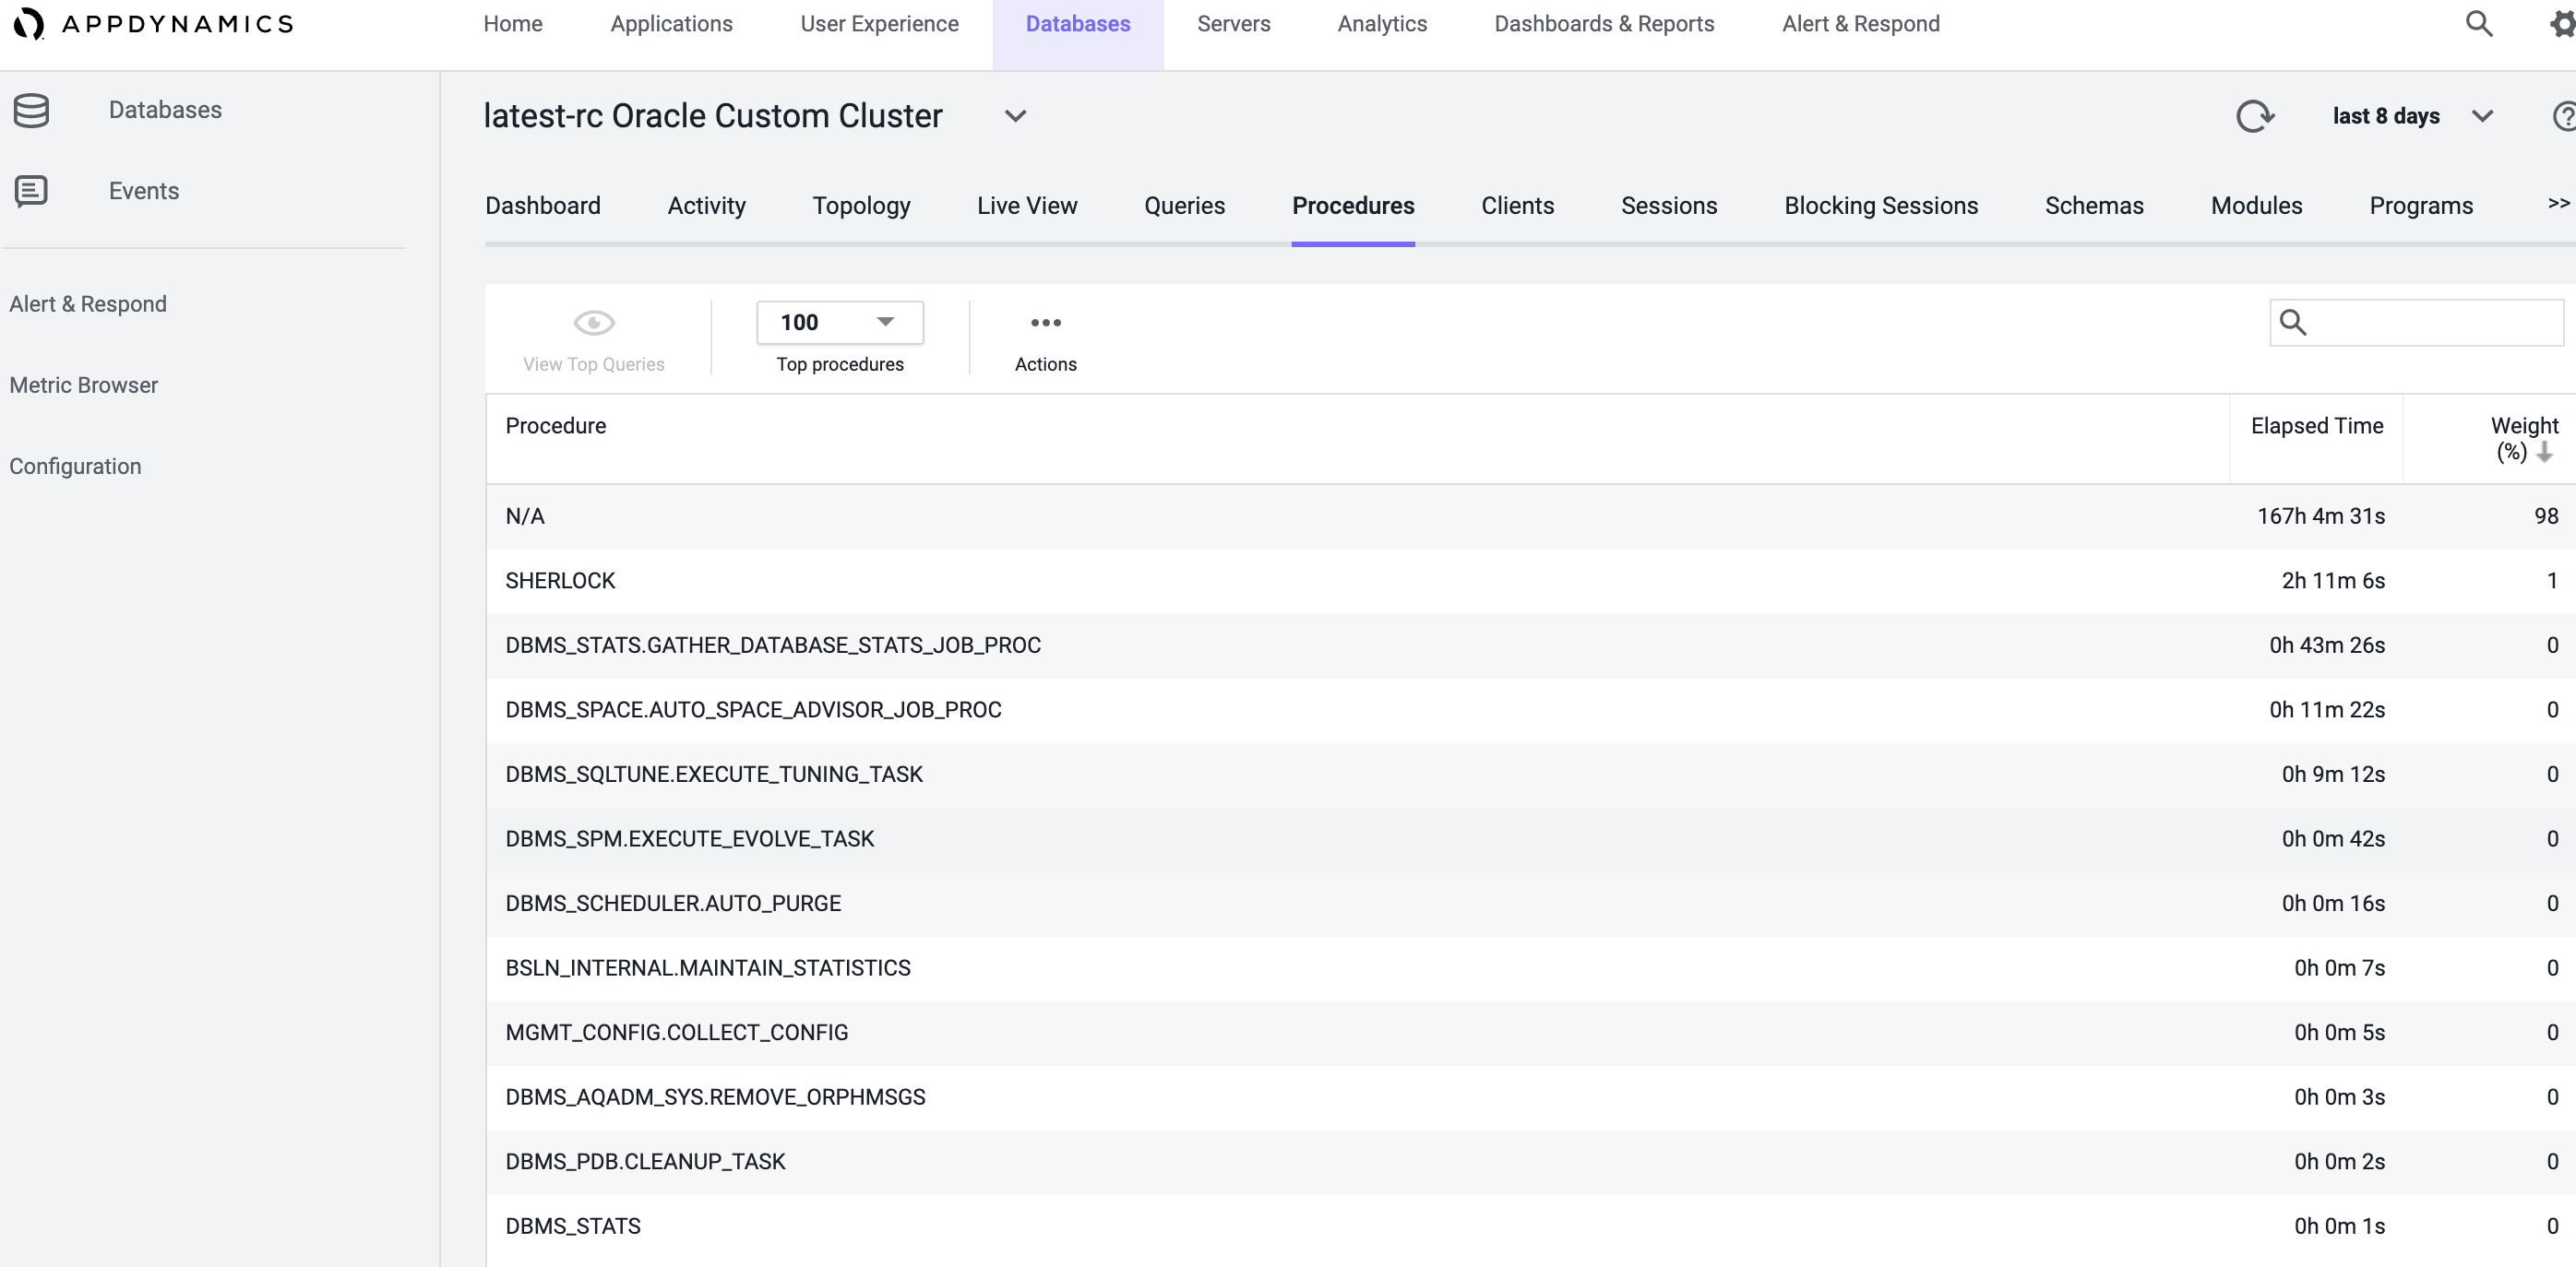Switch to the Dashboard tab

[543, 206]
